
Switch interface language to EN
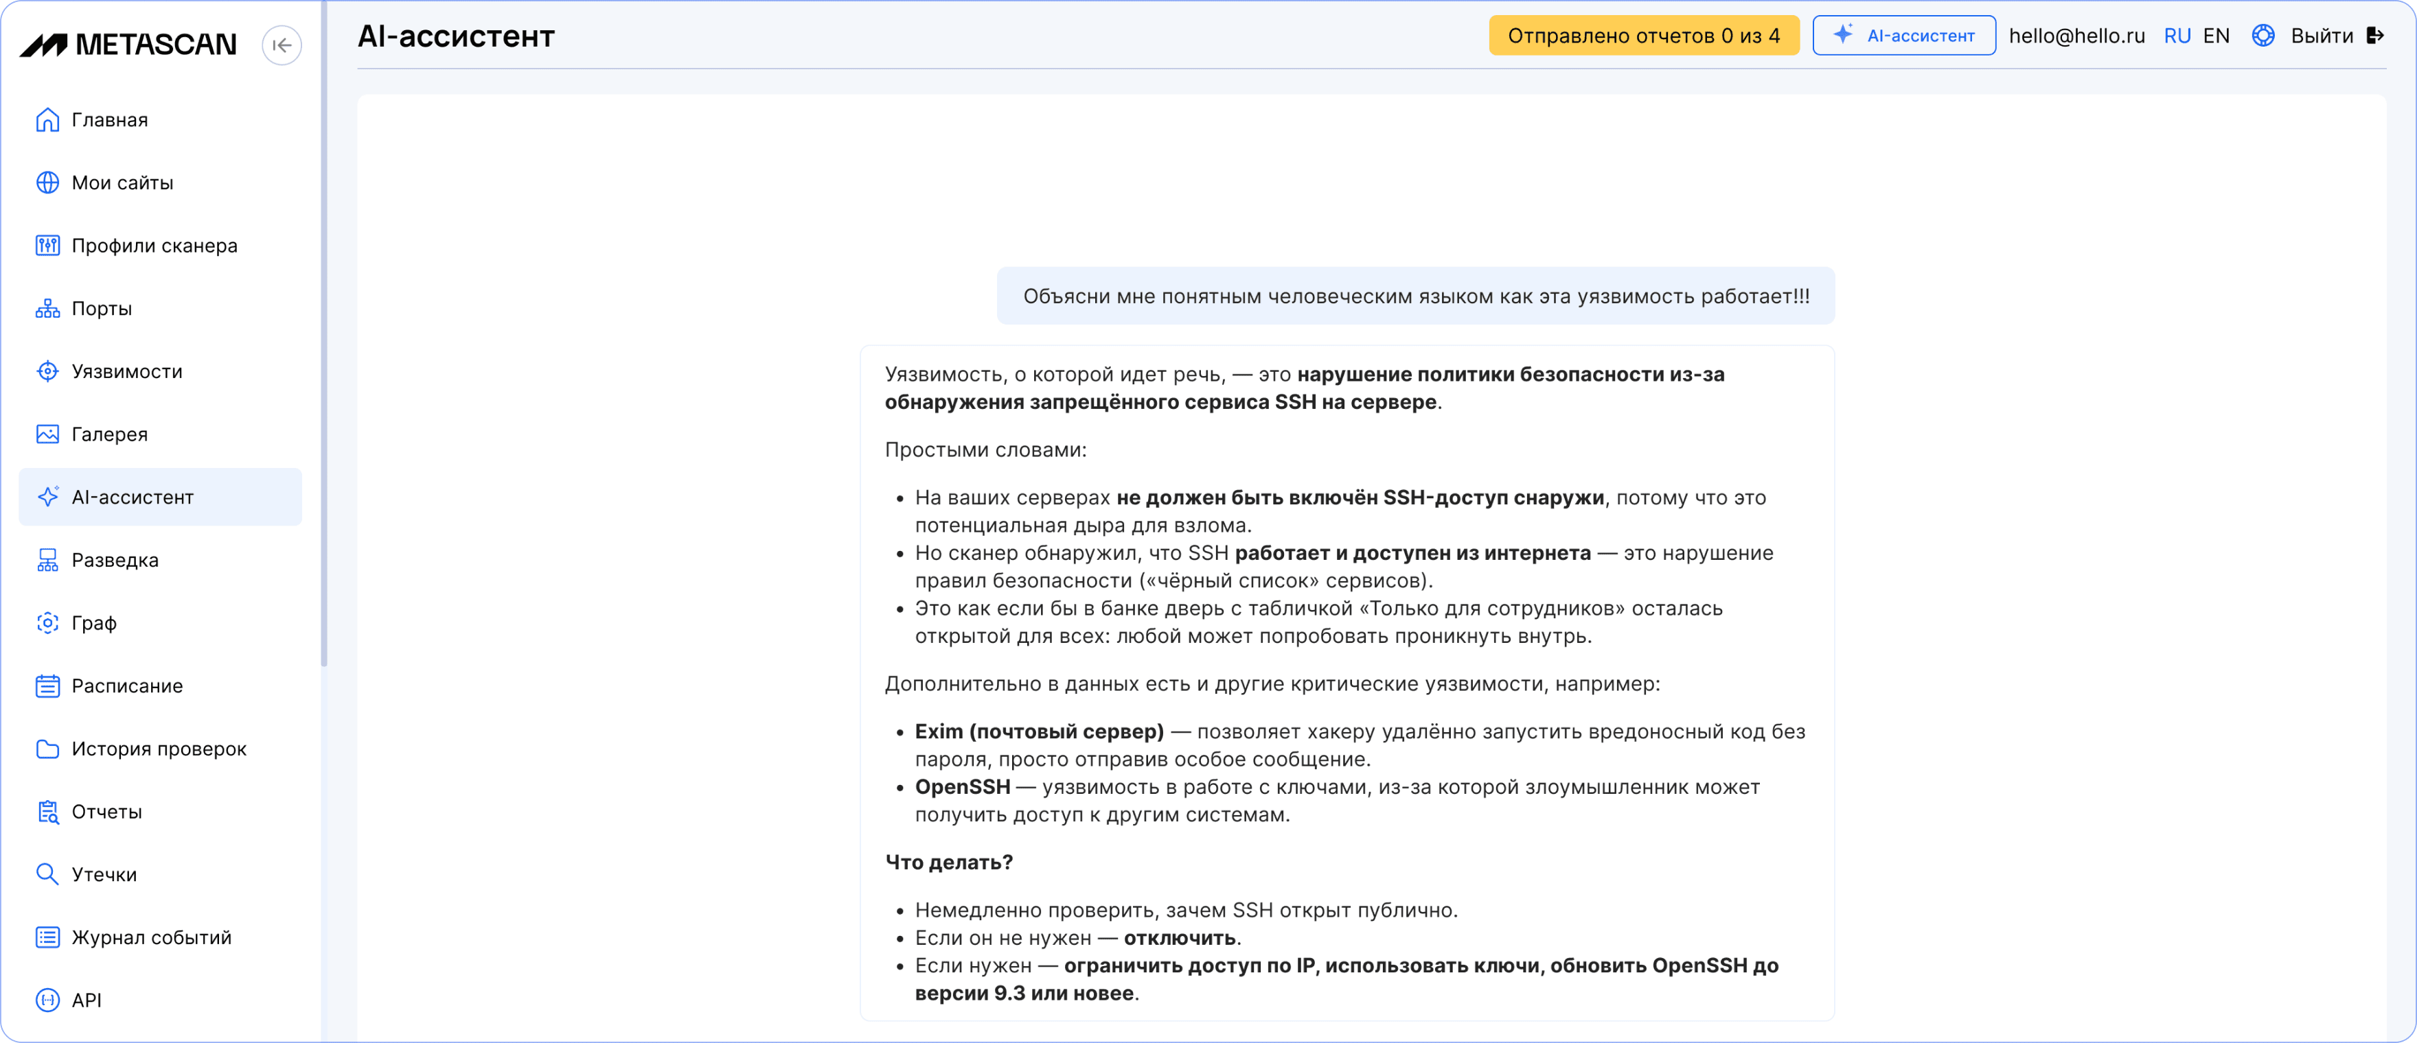[x=2216, y=36]
